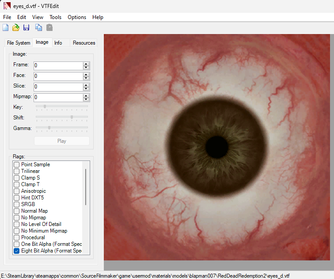Toggle the No Level Of Detail flag
The height and width of the screenshot is (279, 334).
[x=17, y=224]
